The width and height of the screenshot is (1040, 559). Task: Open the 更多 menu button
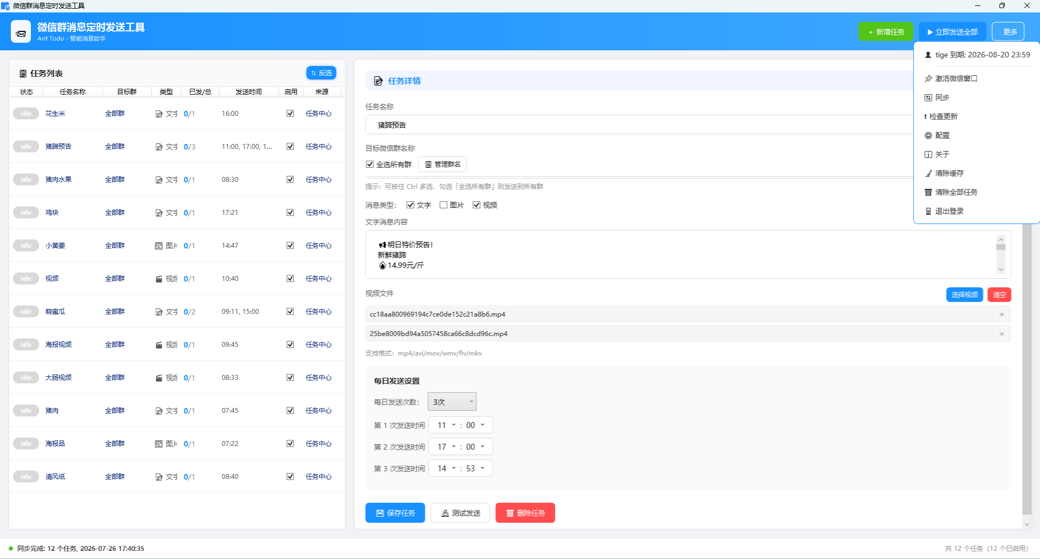tap(1008, 32)
